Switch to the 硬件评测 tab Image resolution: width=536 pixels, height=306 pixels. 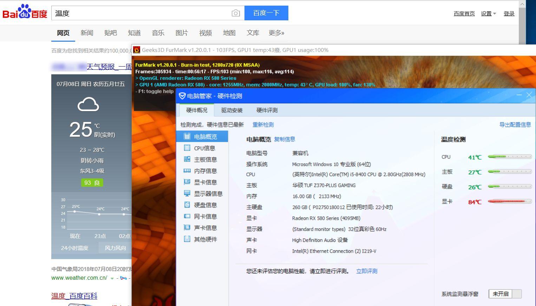coord(267,110)
